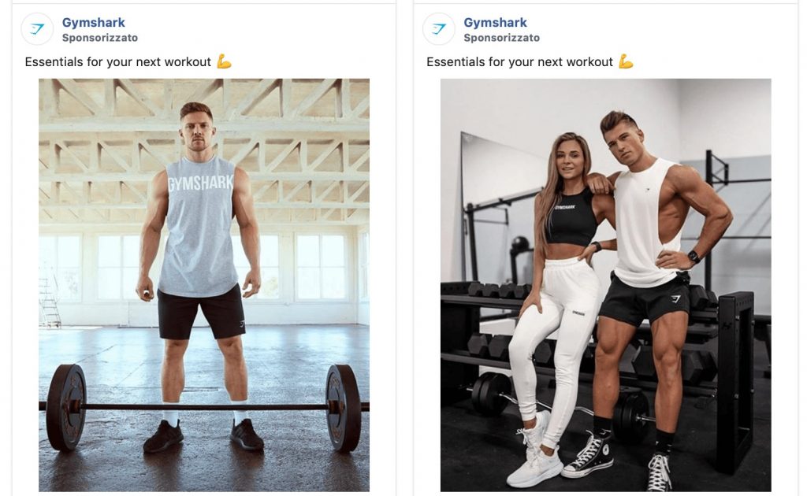Image resolution: width=807 pixels, height=496 pixels.
Task: Click the man's white tank top in right ad
Action: tap(646, 224)
